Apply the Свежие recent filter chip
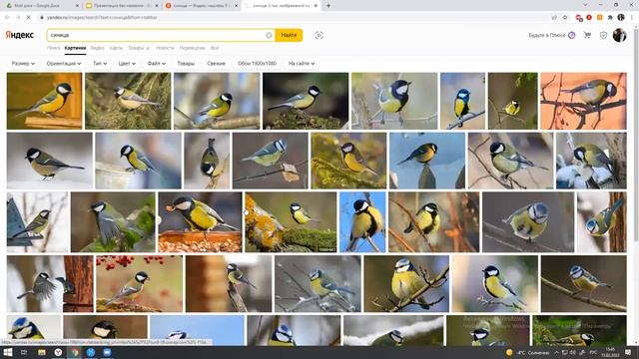 pos(216,64)
